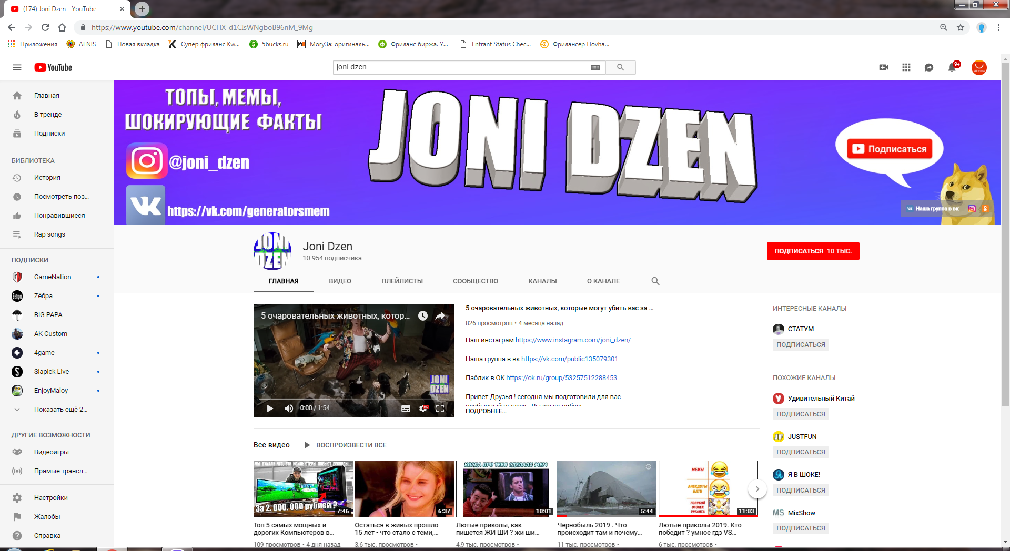The height and width of the screenshot is (551, 1010).
Task: Switch to the ПЛЕЙЛИСТЫ tab
Action: pos(402,281)
